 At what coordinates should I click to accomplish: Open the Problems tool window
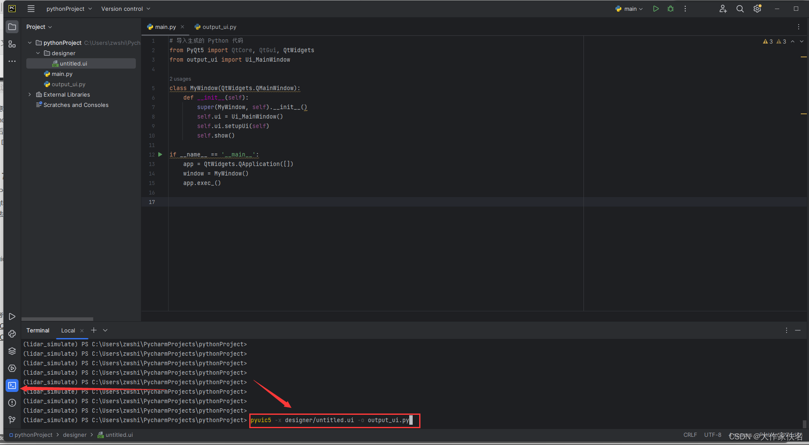point(12,403)
